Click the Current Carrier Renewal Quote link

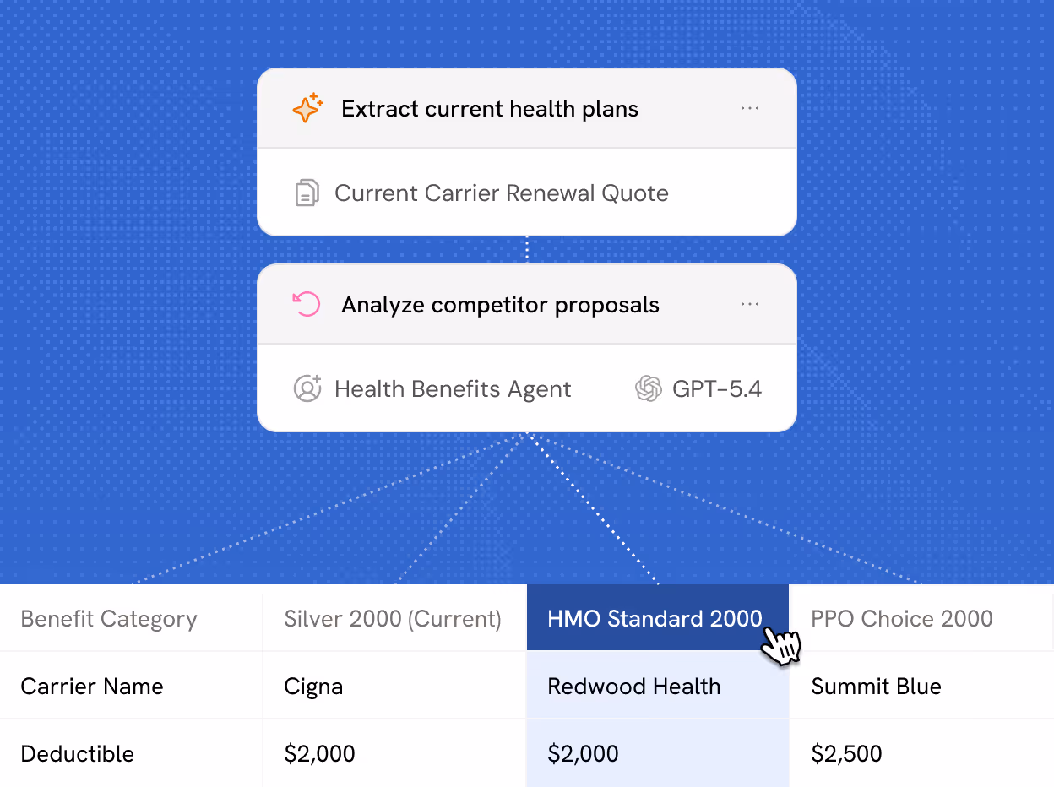click(502, 193)
